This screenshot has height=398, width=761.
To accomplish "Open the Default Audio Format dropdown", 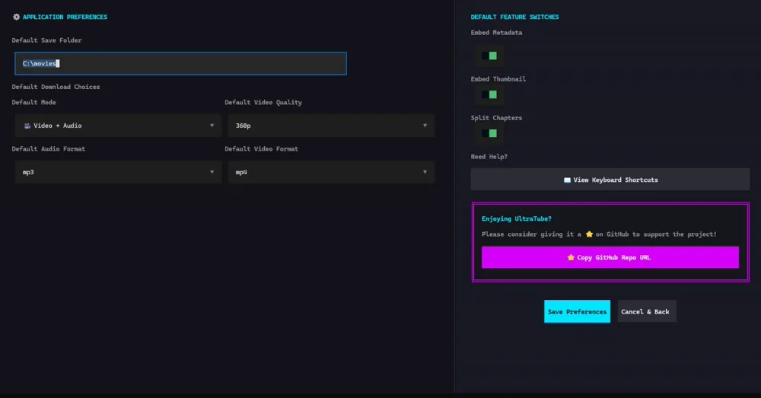I will coord(118,172).
